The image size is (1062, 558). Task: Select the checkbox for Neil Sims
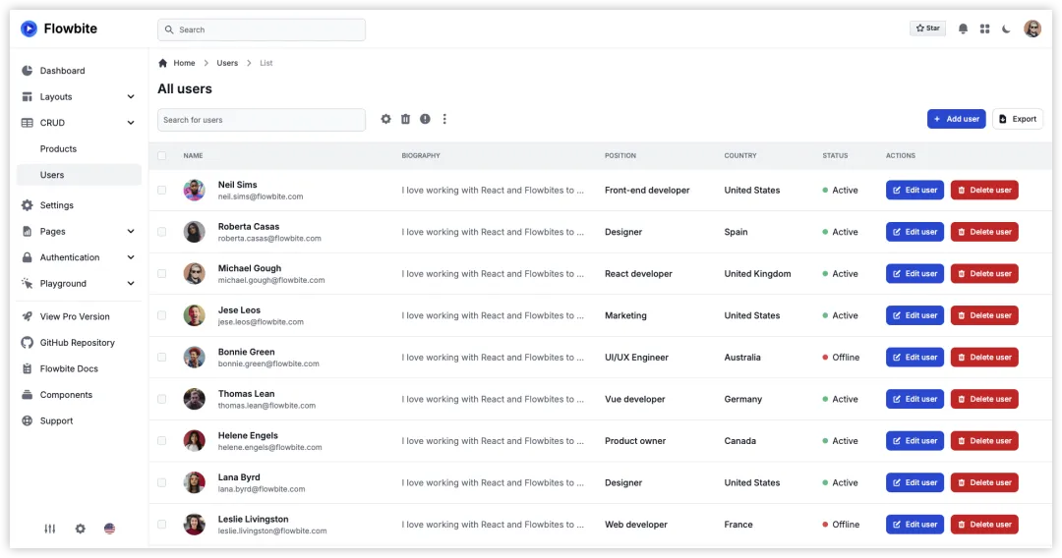click(x=162, y=191)
